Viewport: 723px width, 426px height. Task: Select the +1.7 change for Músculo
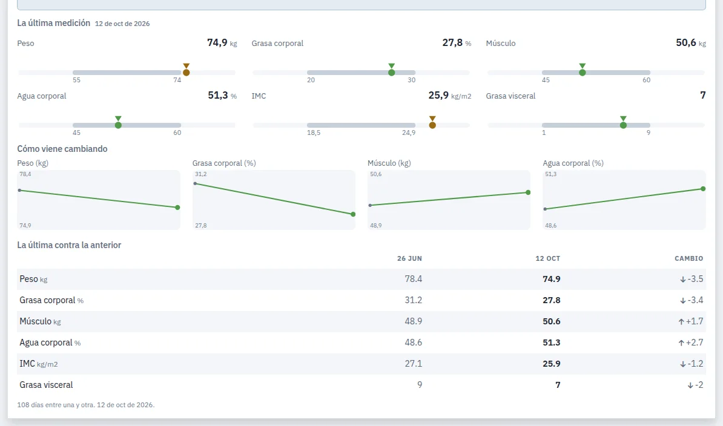691,321
